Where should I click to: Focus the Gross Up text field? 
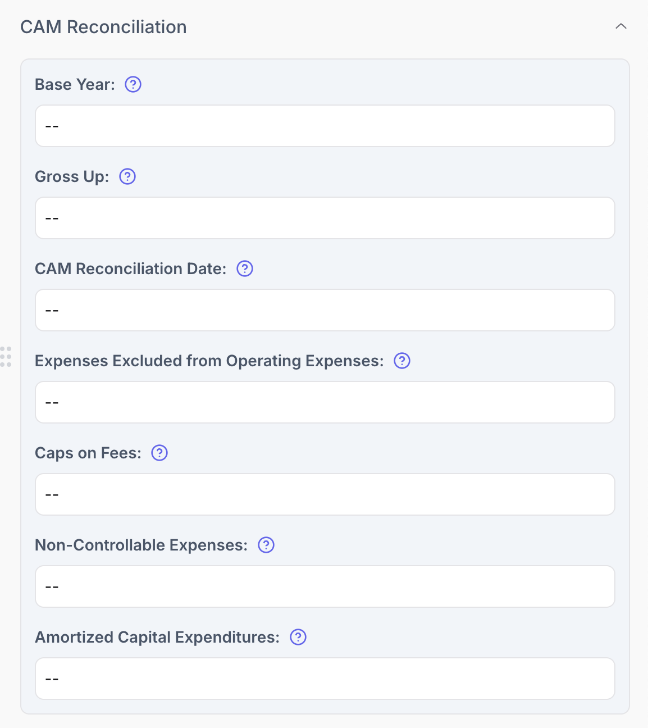(325, 218)
